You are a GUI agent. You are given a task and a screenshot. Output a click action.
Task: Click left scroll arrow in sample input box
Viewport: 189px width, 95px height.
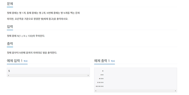click(8, 76)
